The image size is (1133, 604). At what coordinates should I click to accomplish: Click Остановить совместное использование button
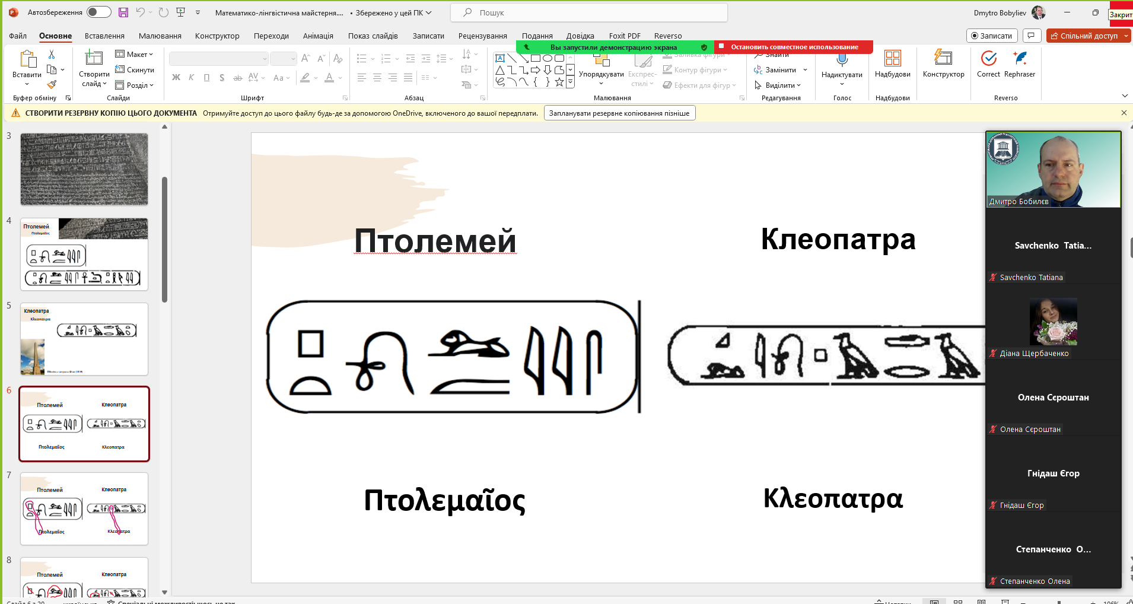794,47
